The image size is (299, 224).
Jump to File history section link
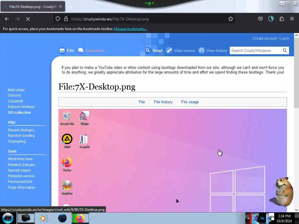pos(163,102)
